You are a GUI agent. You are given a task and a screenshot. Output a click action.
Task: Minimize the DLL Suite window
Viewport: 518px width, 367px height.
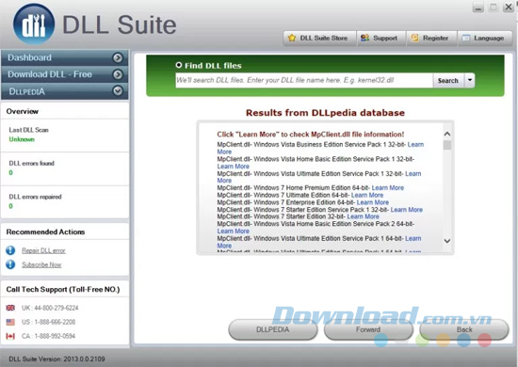(x=478, y=8)
